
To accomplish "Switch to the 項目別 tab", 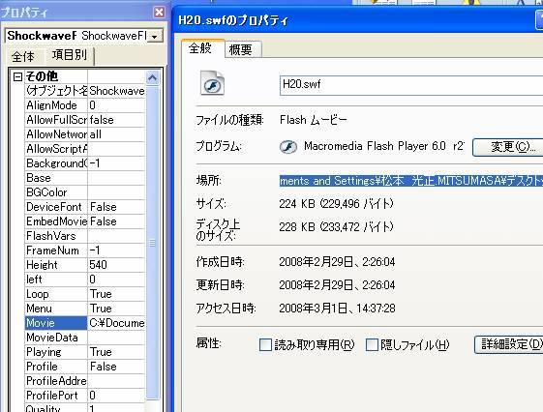I will (x=70, y=55).
